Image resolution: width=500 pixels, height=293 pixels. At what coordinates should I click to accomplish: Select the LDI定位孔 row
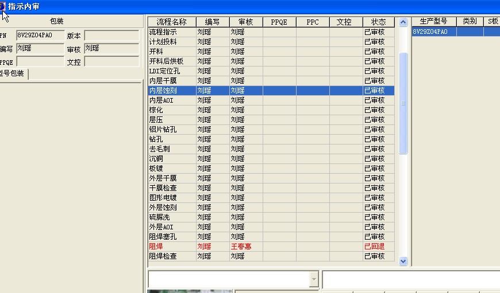coord(271,71)
